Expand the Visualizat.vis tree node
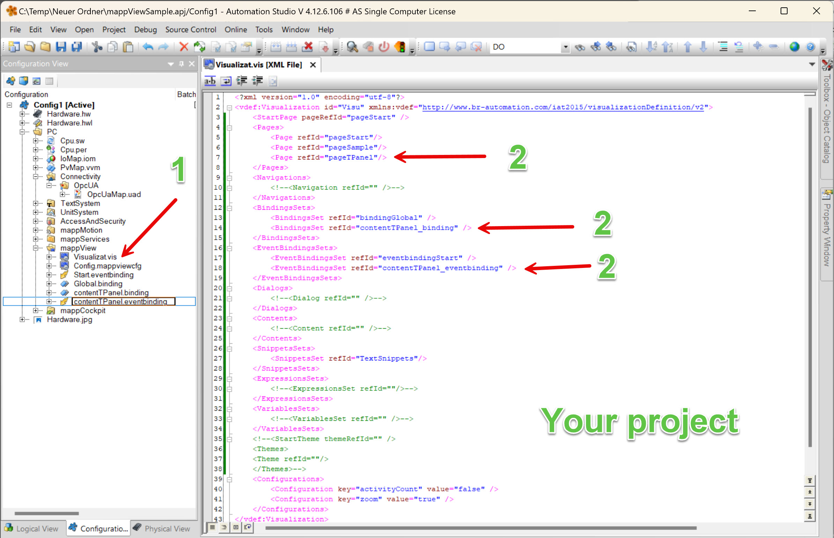 coord(49,257)
